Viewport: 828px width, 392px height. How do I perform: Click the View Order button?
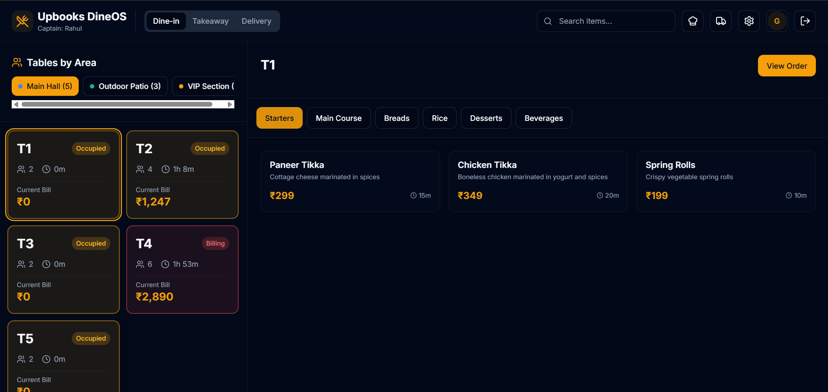(x=786, y=66)
